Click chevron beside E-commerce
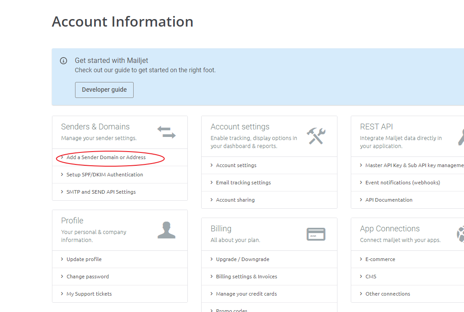The height and width of the screenshot is (312, 464). pos(361,259)
